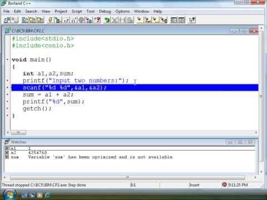The height and width of the screenshot is (200, 267).
Task: Open the Tool menu
Action: (91, 11)
